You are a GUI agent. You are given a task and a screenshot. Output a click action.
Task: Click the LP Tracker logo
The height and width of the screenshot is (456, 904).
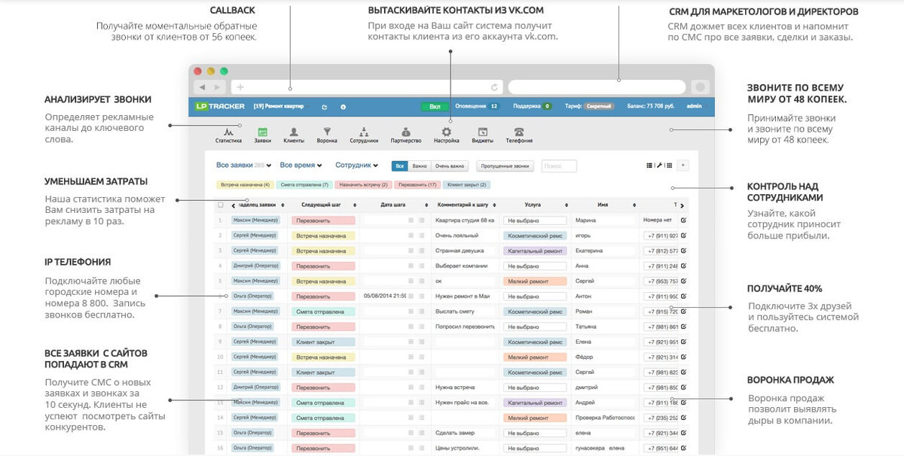point(219,107)
